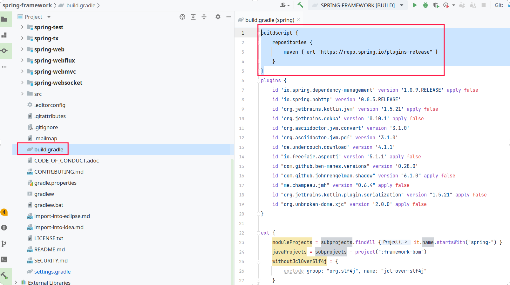Expand the spring-tx module
This screenshot has width=510, height=285.
[x=22, y=38]
